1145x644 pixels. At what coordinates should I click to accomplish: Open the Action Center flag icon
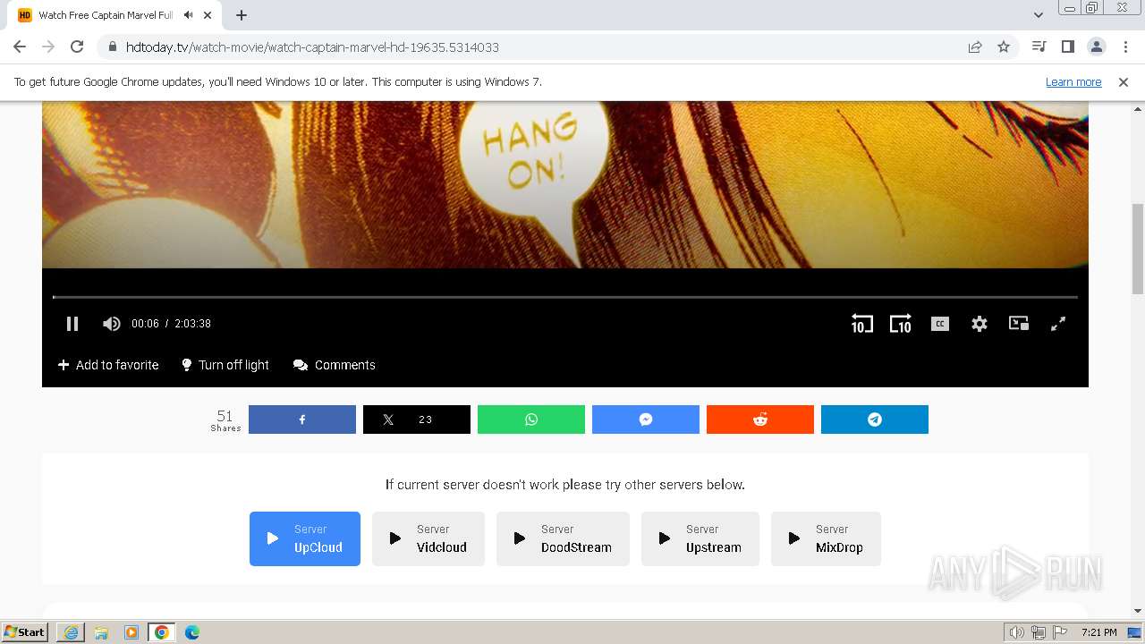1059,632
